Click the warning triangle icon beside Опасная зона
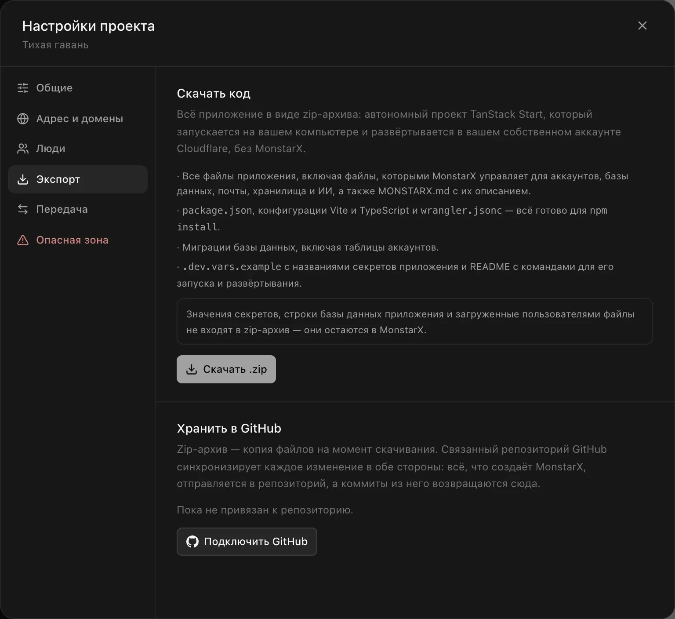The height and width of the screenshot is (619, 675). click(23, 240)
